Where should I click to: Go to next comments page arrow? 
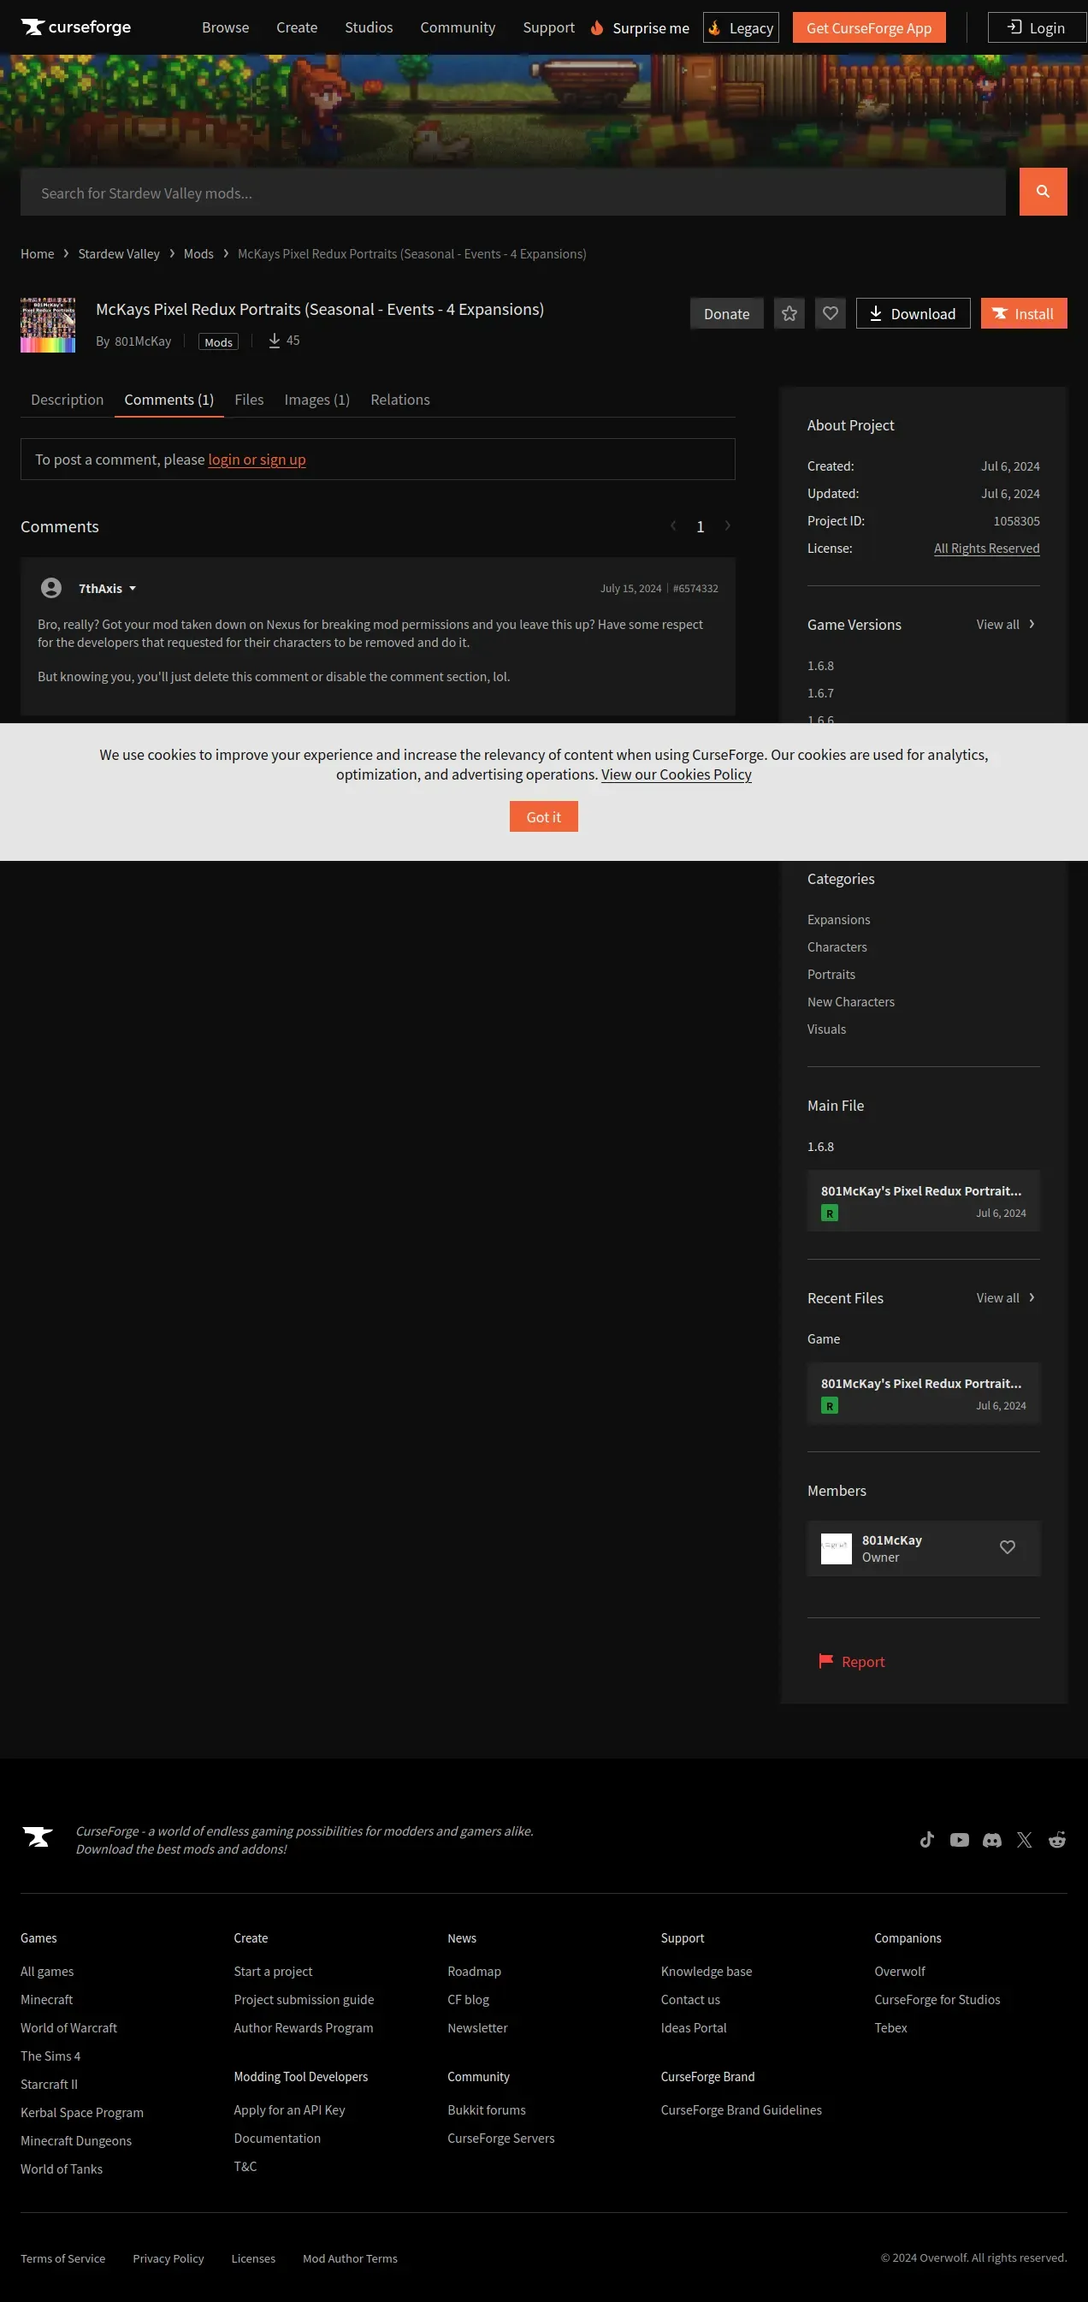point(727,526)
